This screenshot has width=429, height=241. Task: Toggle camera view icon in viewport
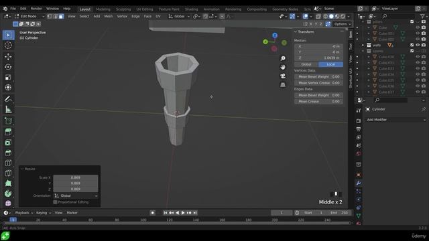click(x=283, y=76)
